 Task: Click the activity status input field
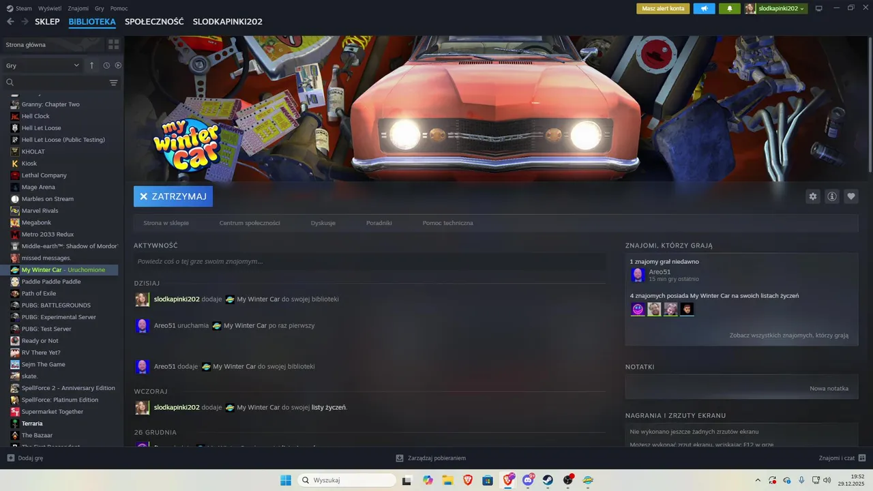(370, 261)
